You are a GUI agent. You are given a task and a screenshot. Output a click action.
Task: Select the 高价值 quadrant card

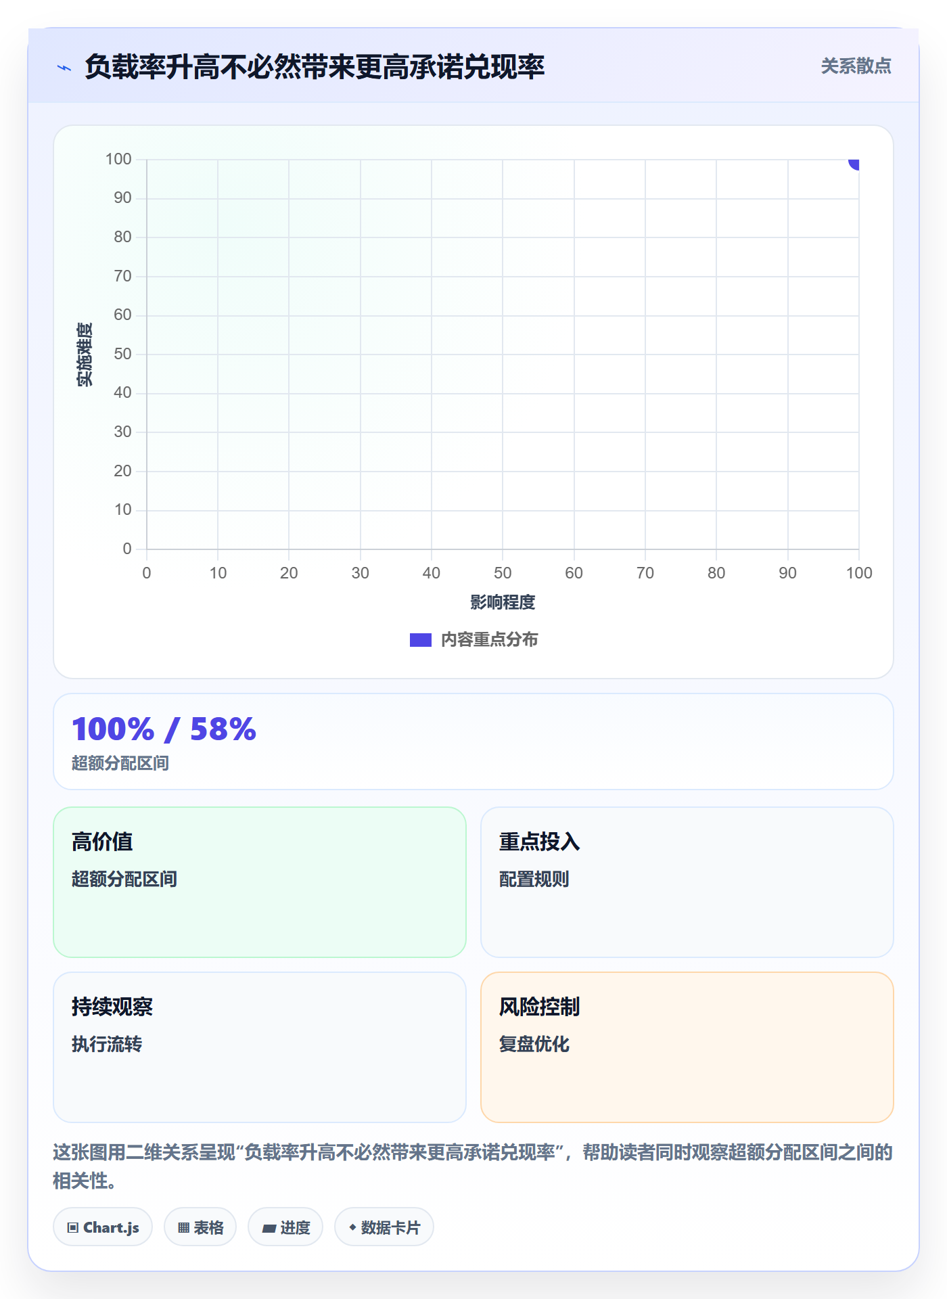tap(260, 882)
